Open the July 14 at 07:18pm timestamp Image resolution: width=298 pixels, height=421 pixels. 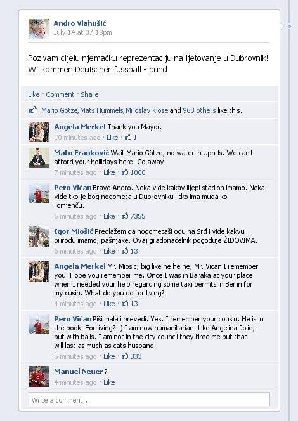click(x=82, y=32)
